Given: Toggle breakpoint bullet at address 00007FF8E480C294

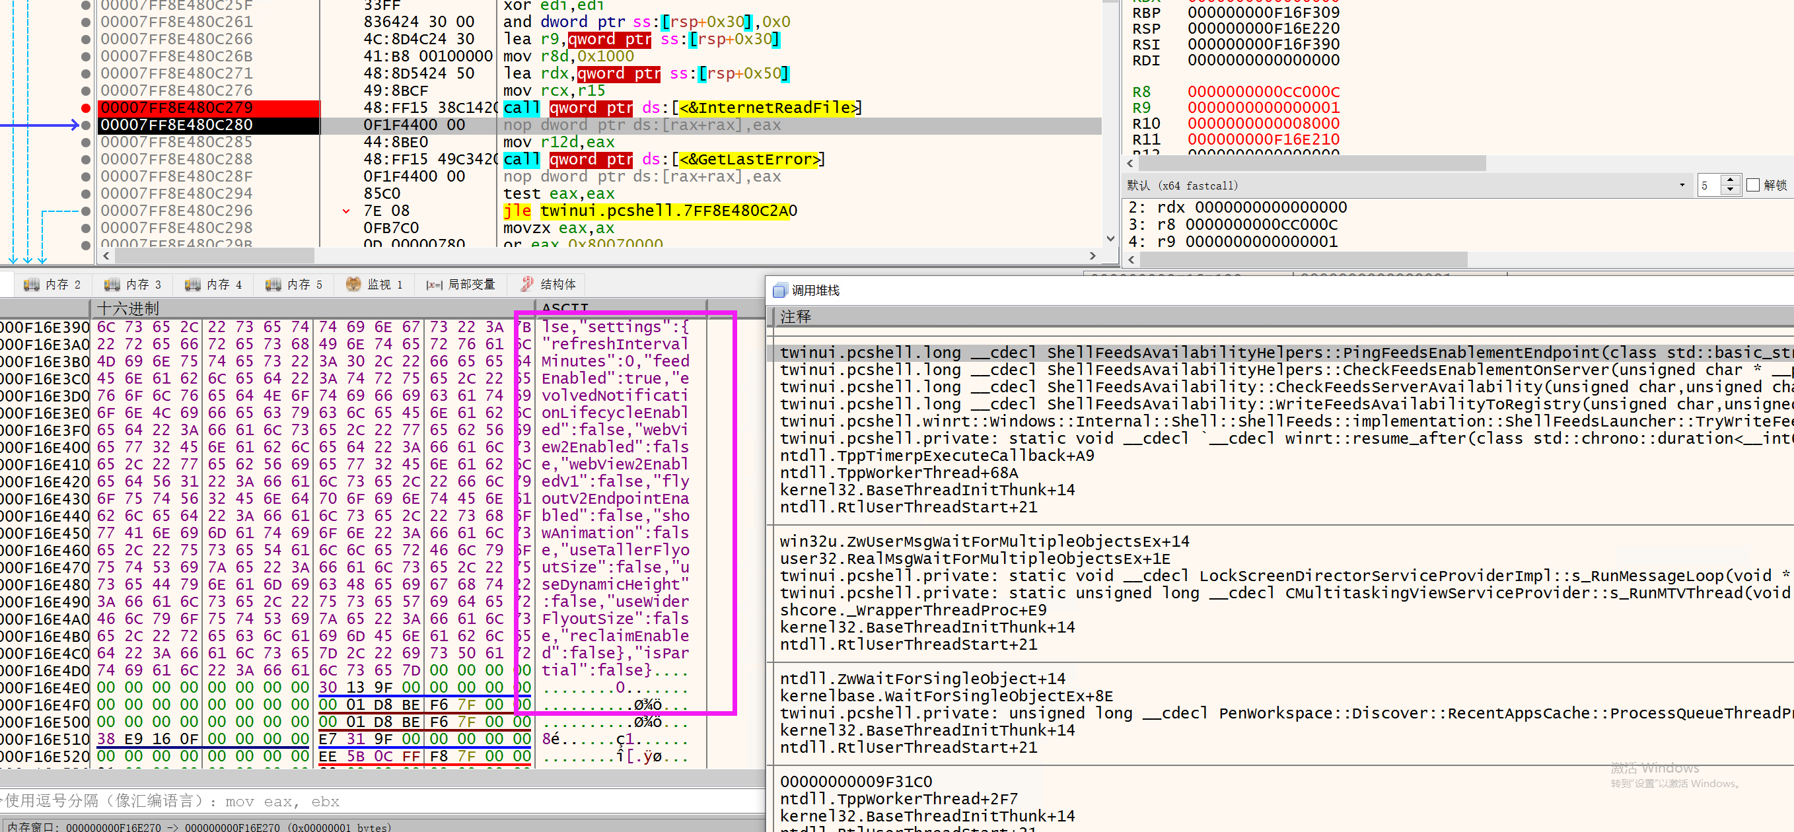Looking at the screenshot, I should point(86,193).
